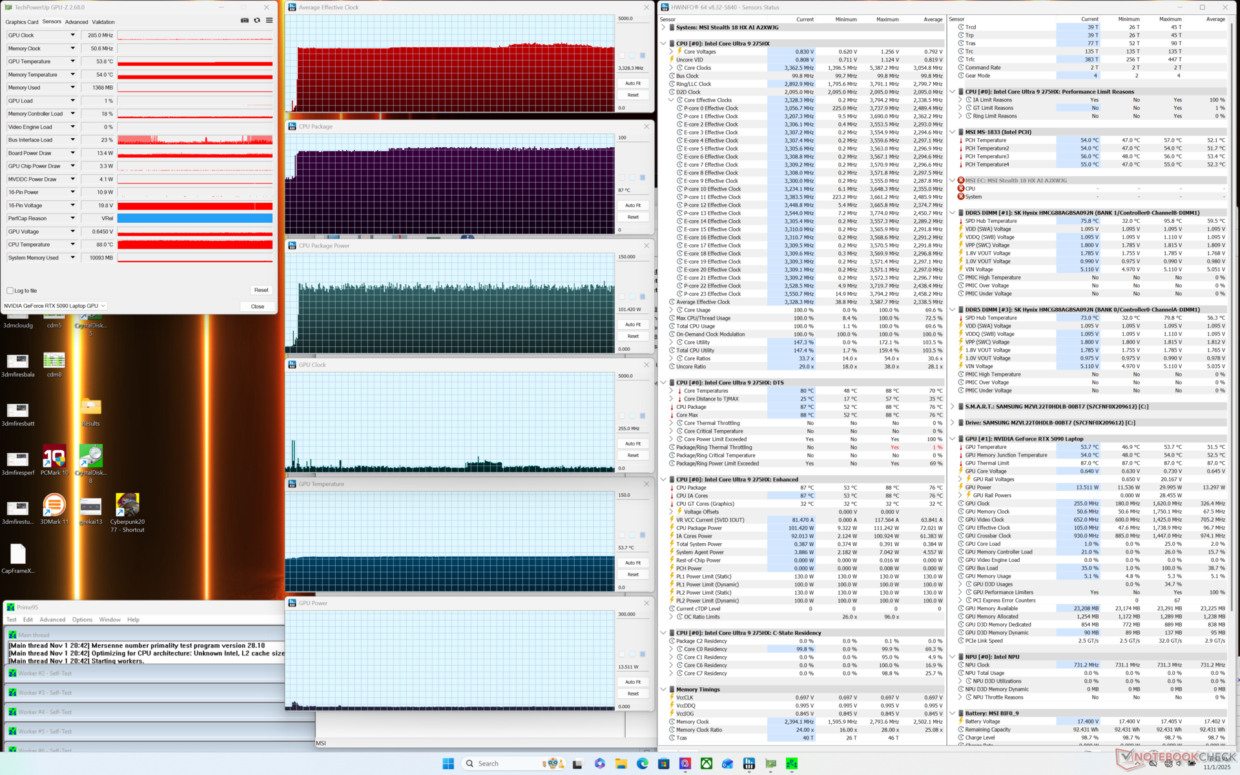Screen dimensions: 1240x775
Task: Expand the Core Temperatures sensor row
Action: [671, 391]
